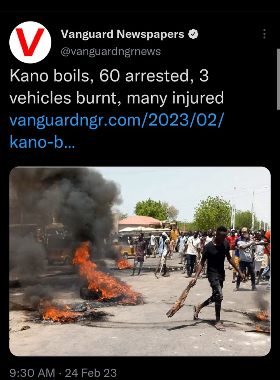Select the @vanguardngrnews handle
The image size is (280, 380).
(110, 51)
